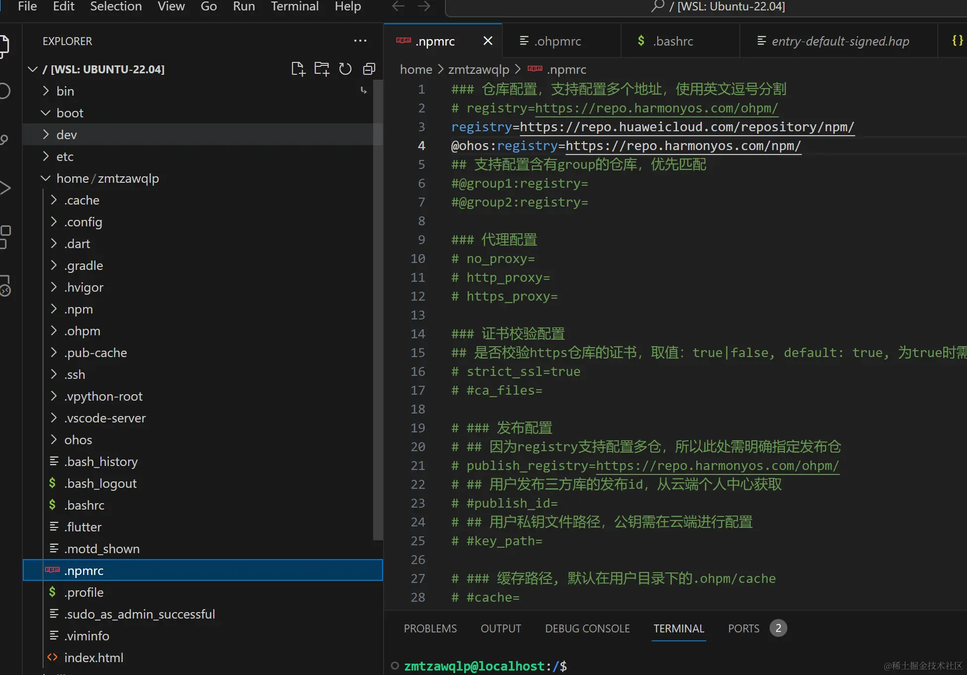Close the .npmrc editor tab

tap(488, 41)
